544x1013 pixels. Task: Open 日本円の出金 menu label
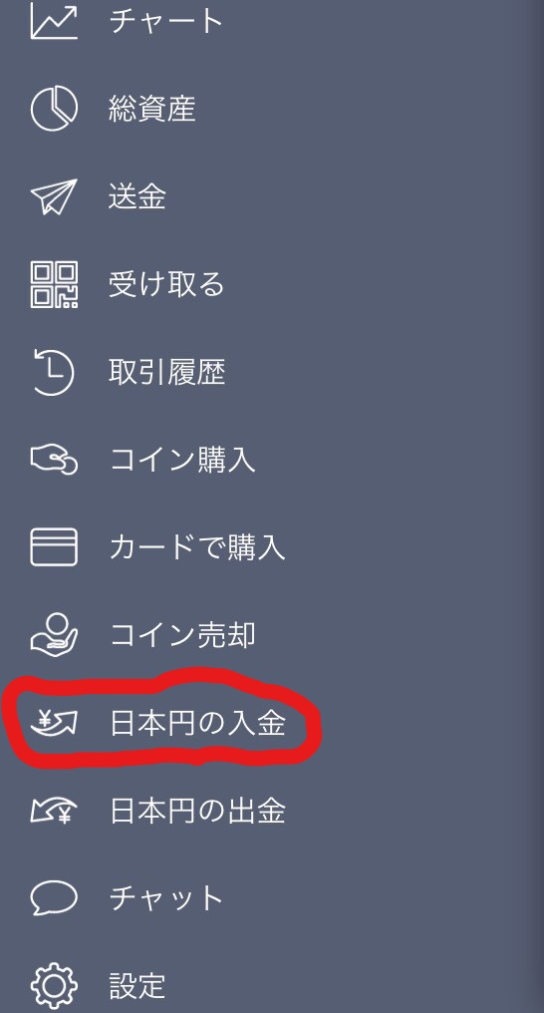point(197,811)
